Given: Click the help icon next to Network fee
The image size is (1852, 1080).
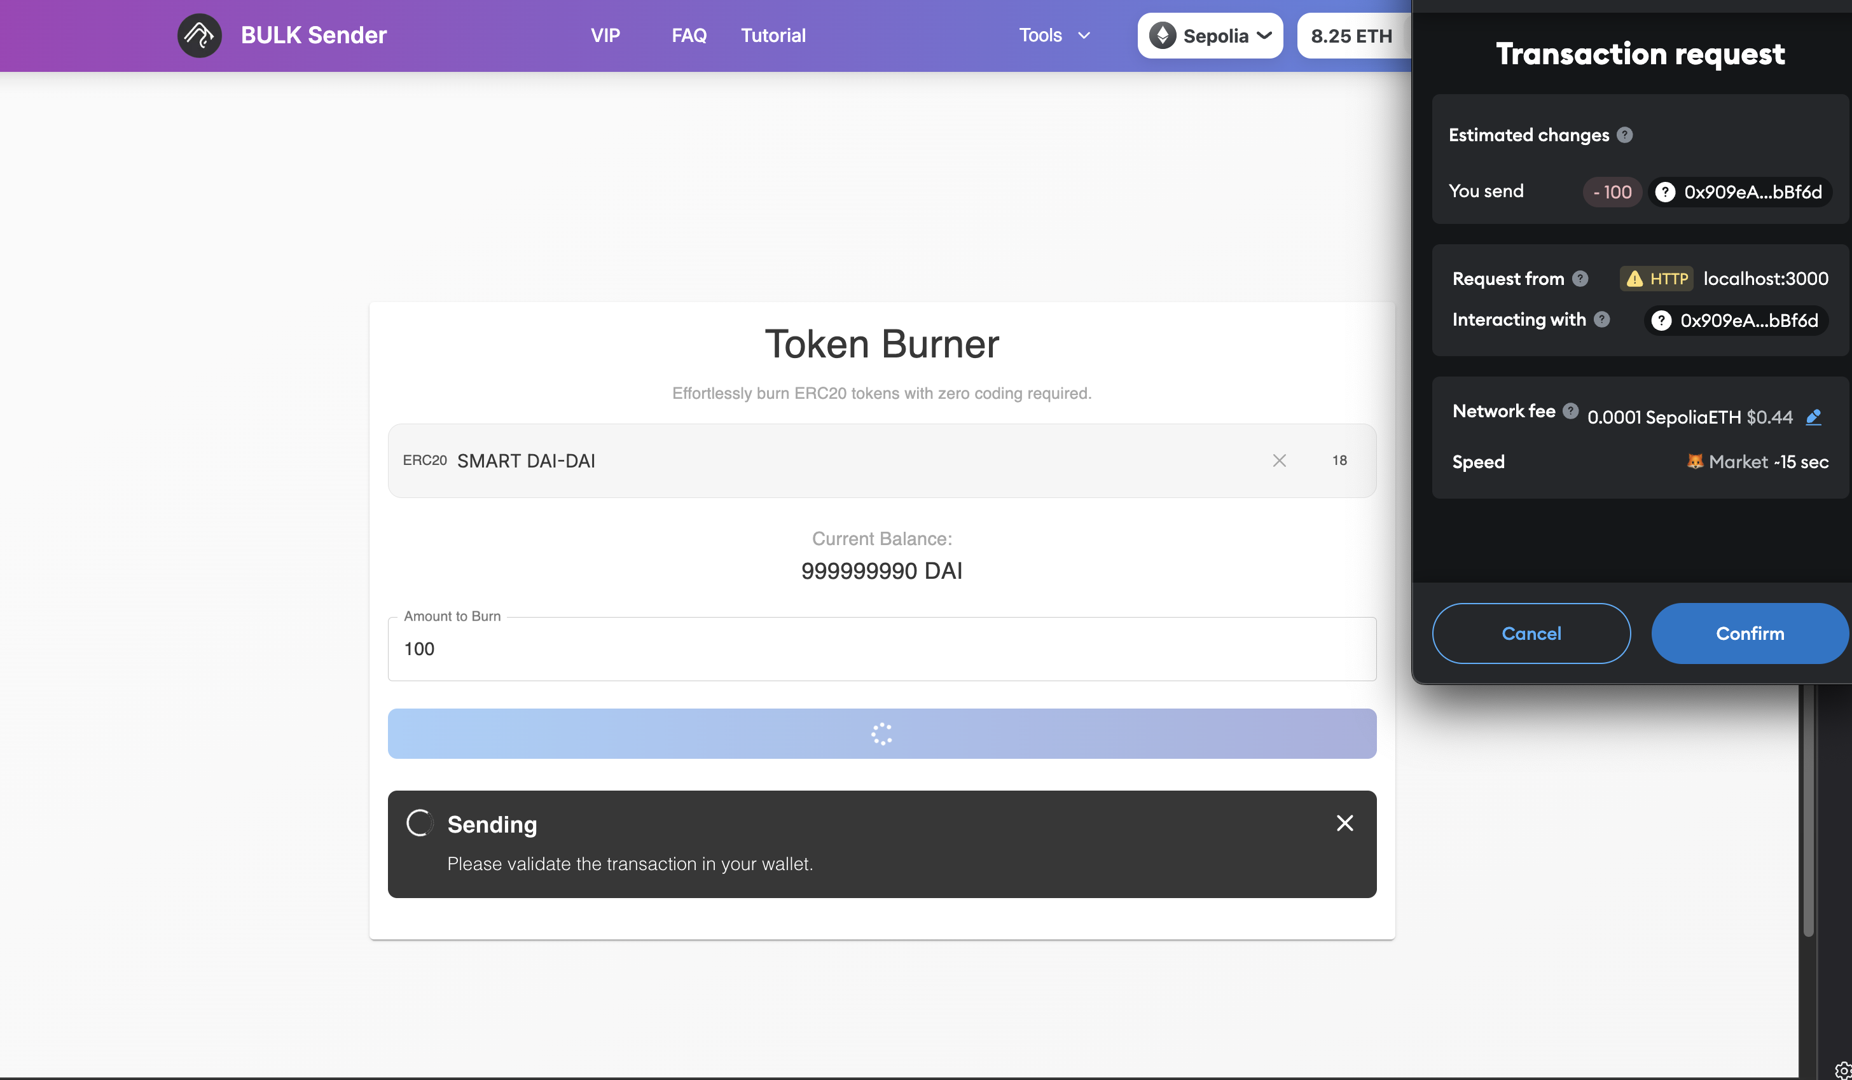Looking at the screenshot, I should tap(1570, 411).
